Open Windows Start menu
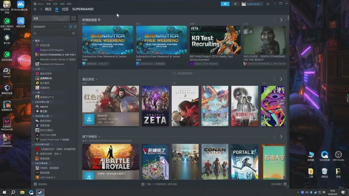The height and width of the screenshot is (196, 349). pyautogui.click(x=4, y=192)
